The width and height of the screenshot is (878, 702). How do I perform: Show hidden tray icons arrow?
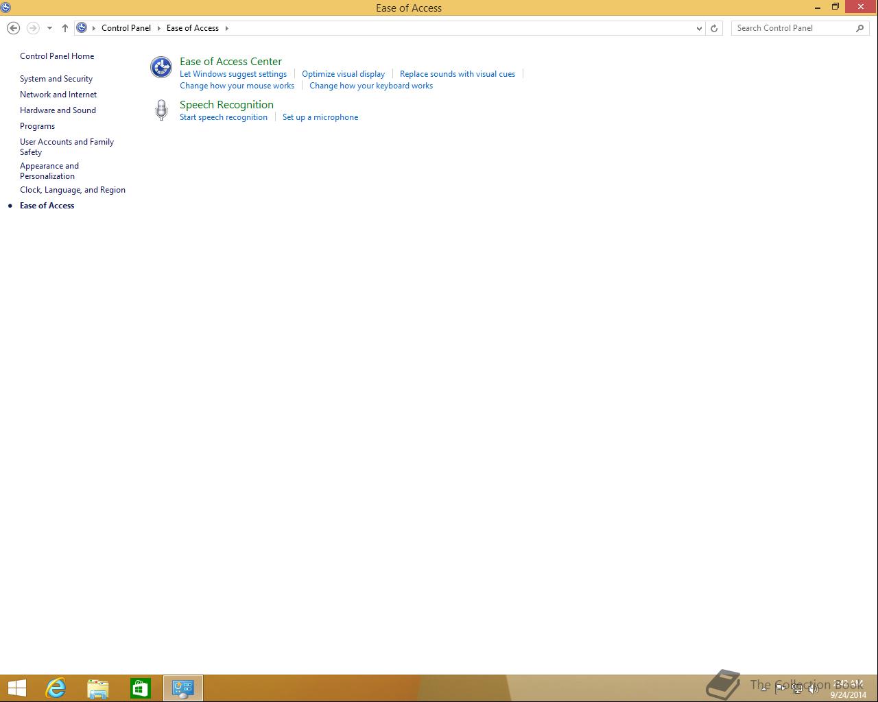pyautogui.click(x=763, y=688)
